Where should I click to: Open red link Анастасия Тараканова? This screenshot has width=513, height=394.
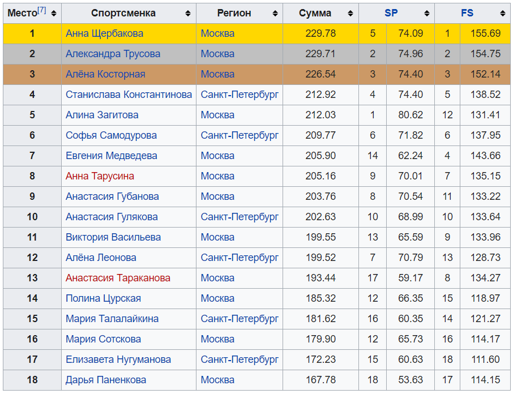coord(118,278)
